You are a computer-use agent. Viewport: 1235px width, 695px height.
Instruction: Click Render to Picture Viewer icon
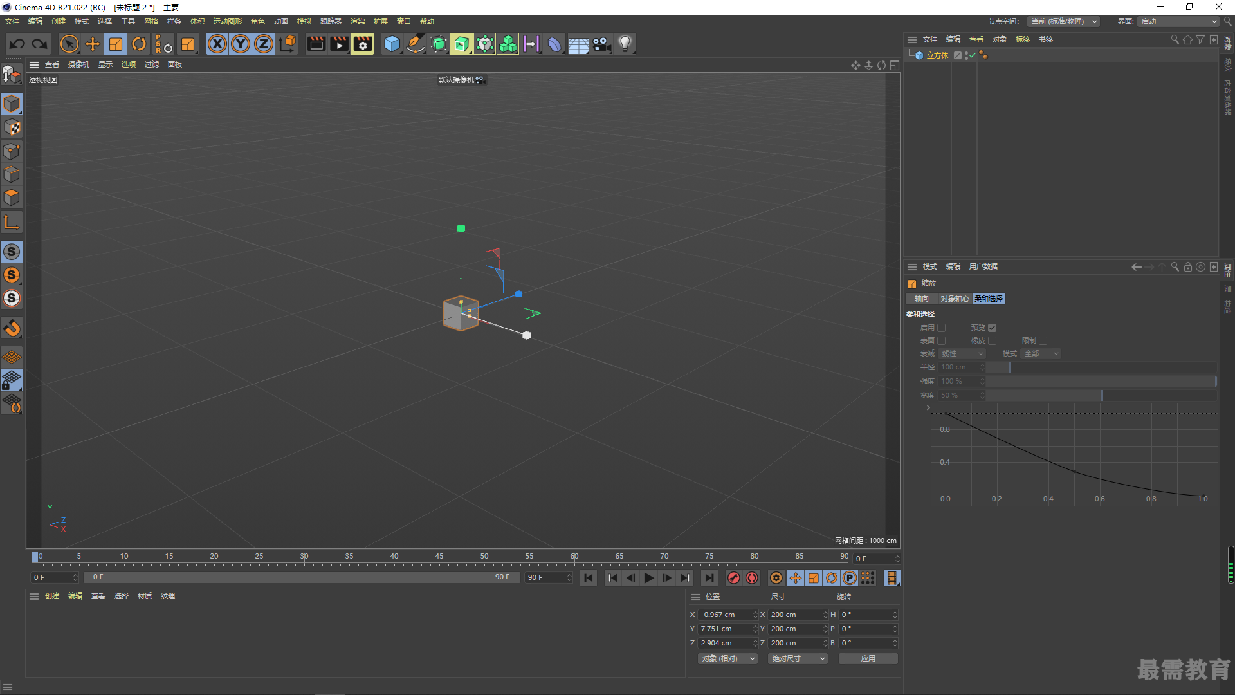pos(339,44)
